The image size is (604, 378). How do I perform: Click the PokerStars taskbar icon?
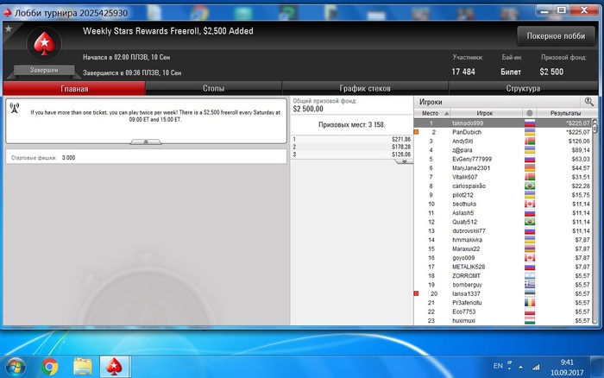pos(115,367)
